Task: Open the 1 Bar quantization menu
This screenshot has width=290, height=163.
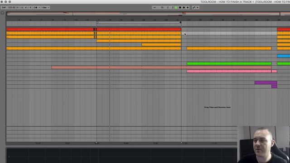Action: tap(45, 8)
